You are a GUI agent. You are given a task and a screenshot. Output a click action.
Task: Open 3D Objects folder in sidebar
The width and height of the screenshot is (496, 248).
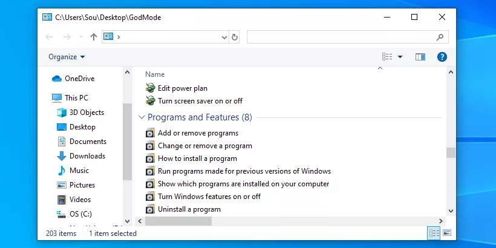(86, 113)
